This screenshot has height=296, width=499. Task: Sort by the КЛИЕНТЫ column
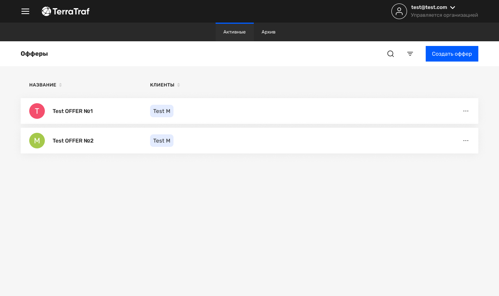tap(165, 85)
